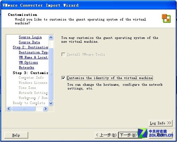
Task: Select the Time Zone step
Action: tap(27, 88)
